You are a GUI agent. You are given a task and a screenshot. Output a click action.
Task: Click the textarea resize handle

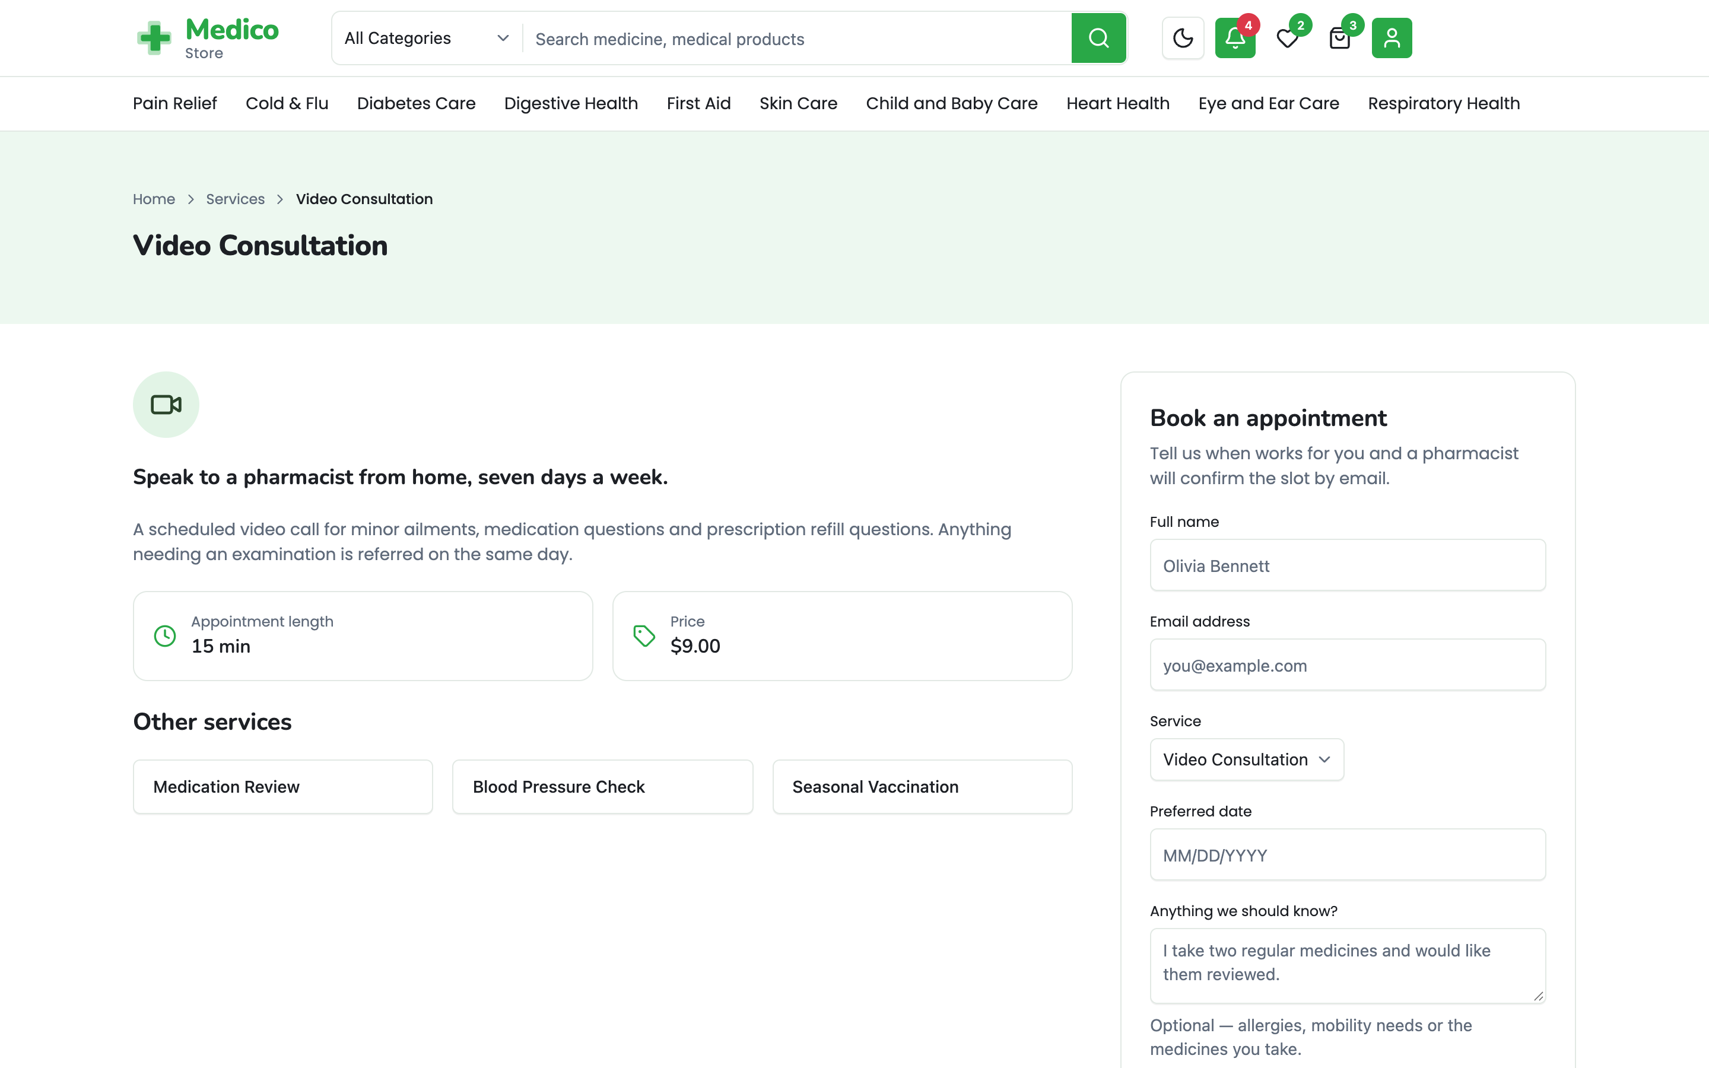(x=1538, y=996)
